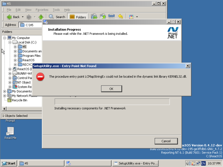The width and height of the screenshot is (223, 167).
Task: Click the 10:37 PM clock
Action: (214, 164)
